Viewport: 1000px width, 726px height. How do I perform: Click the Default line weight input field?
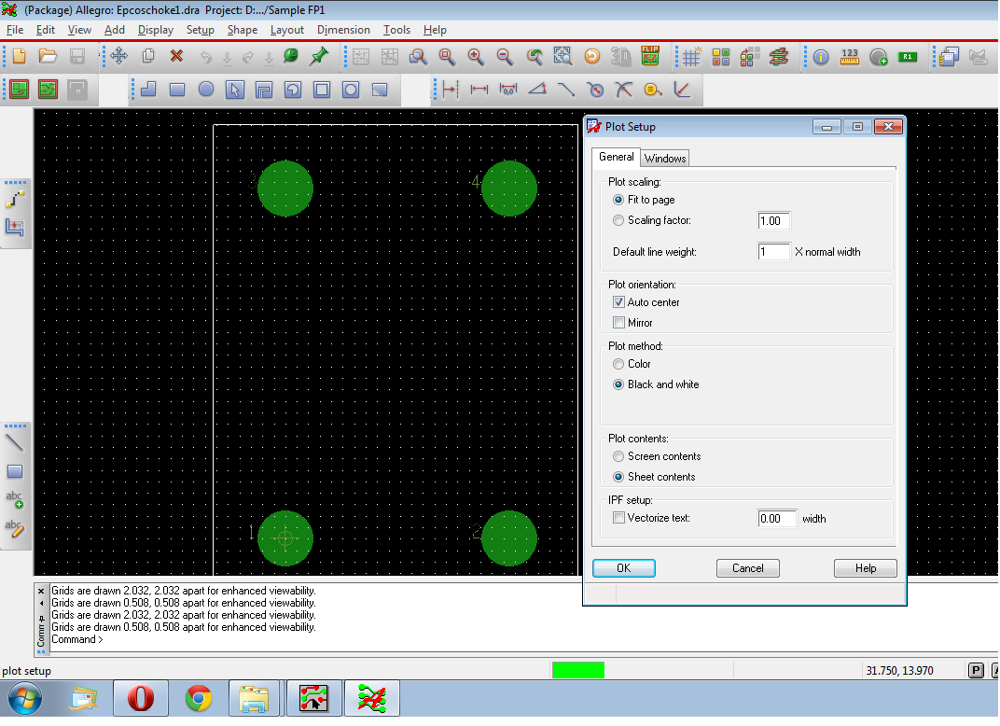coord(773,251)
